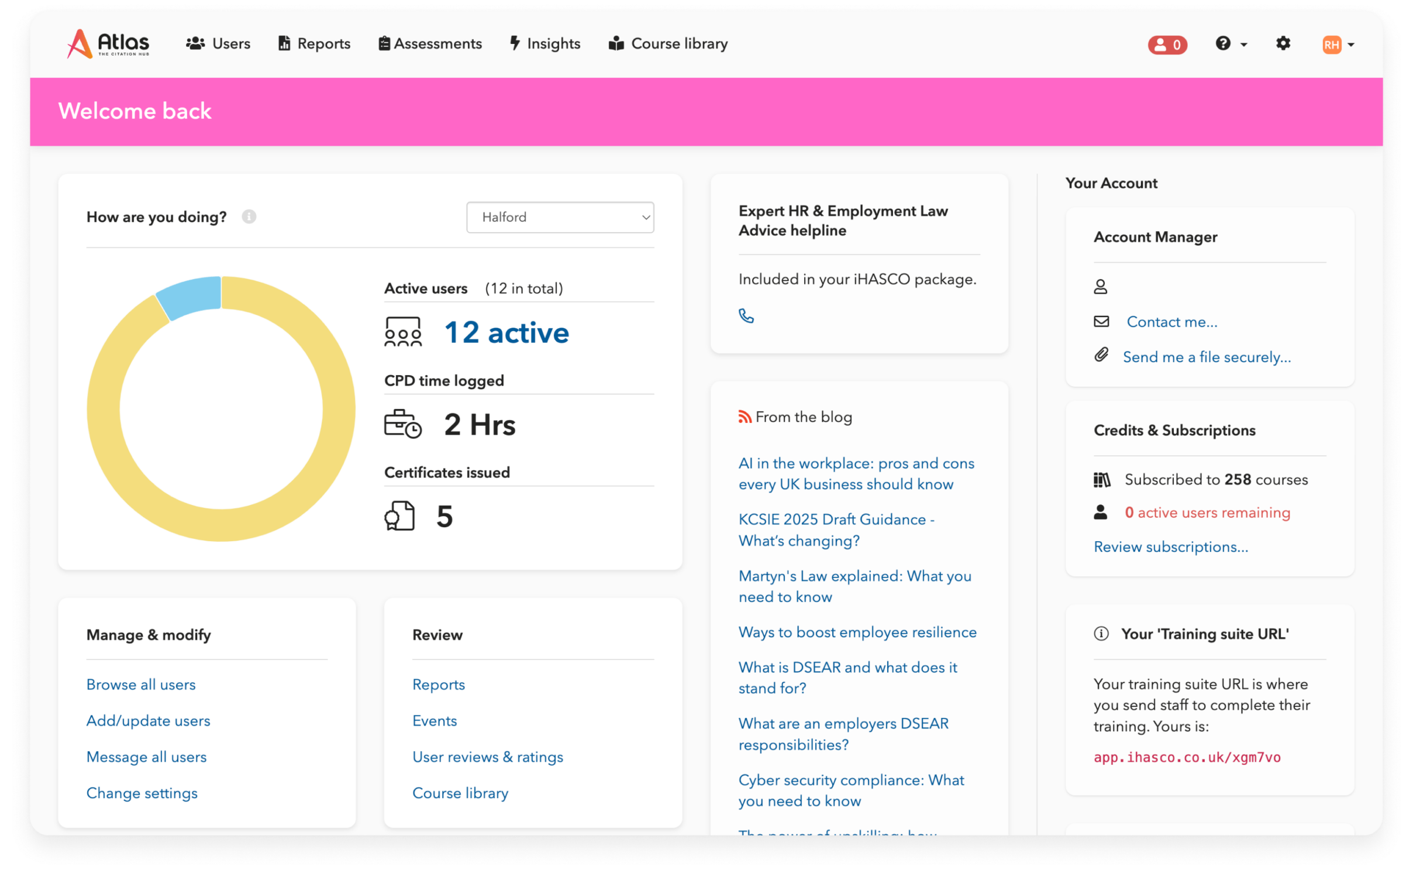Click the app.ihasco.co.uk training URL
This screenshot has height=870, width=1413.
tap(1187, 757)
